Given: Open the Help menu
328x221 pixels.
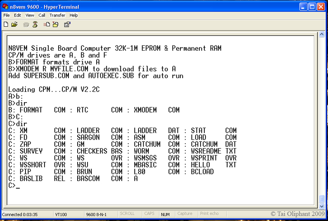Looking at the screenshot, I should click(74, 15).
